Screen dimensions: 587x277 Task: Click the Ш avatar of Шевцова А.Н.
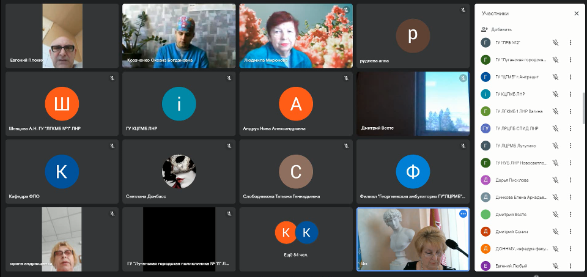[62, 104]
